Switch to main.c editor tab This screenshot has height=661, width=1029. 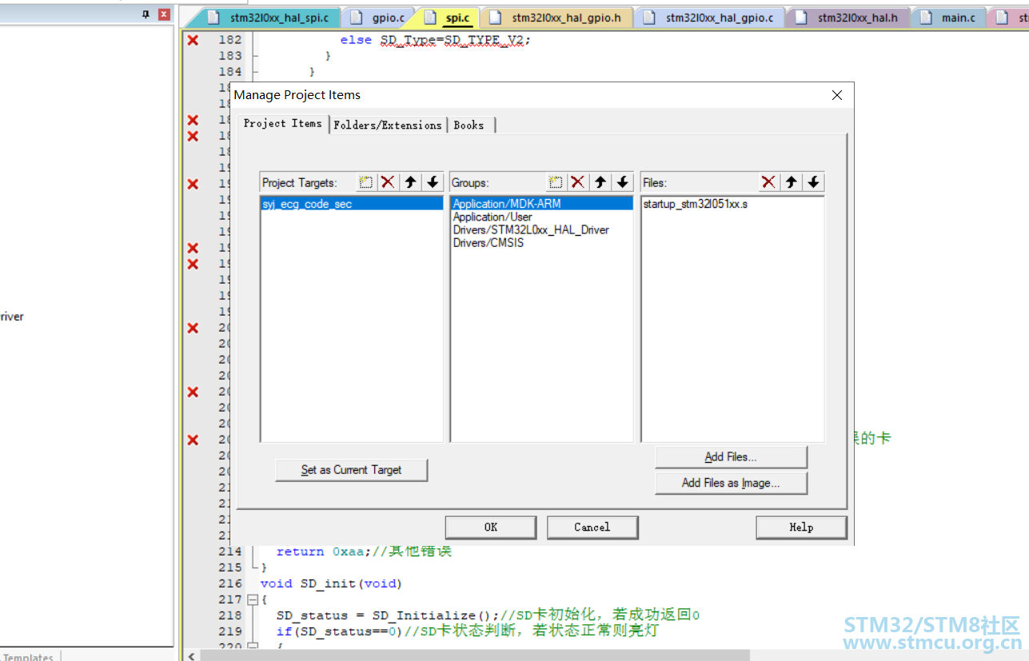pyautogui.click(x=949, y=18)
